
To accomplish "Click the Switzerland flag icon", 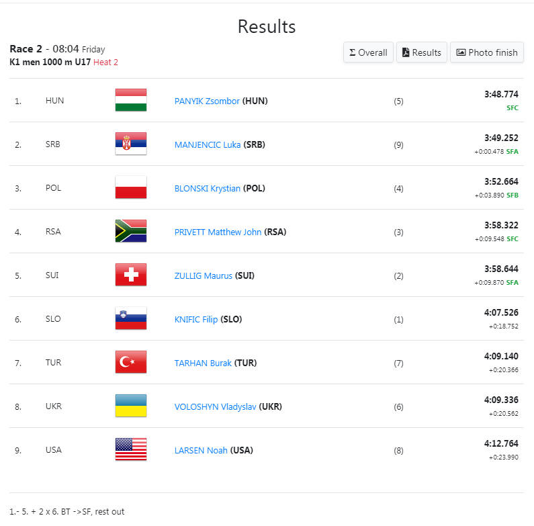I will (x=131, y=274).
